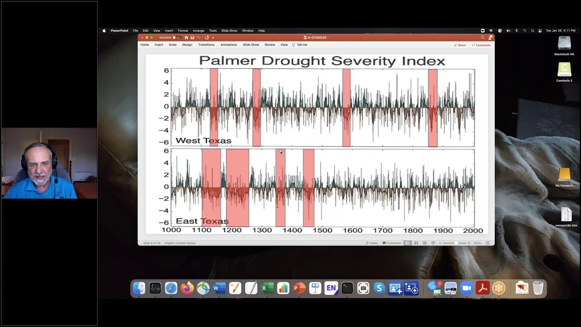The height and width of the screenshot is (327, 581).
Task: Open the Draw ribbon tab
Action: tap(172, 45)
